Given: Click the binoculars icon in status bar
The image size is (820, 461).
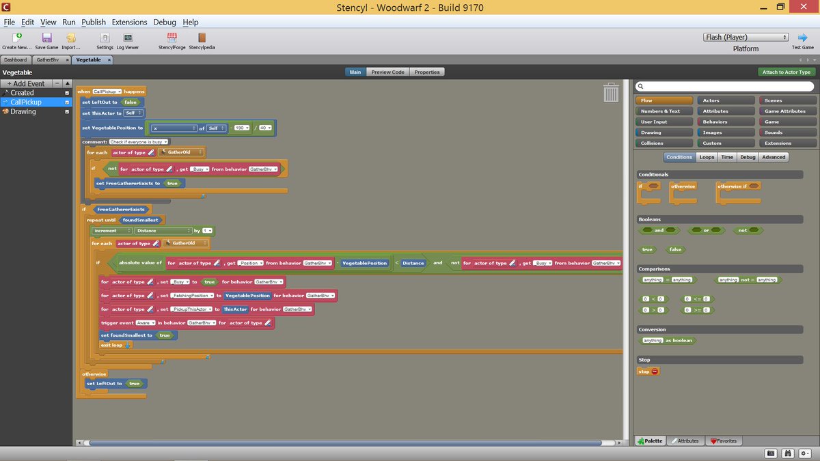Looking at the screenshot, I should coord(788,453).
